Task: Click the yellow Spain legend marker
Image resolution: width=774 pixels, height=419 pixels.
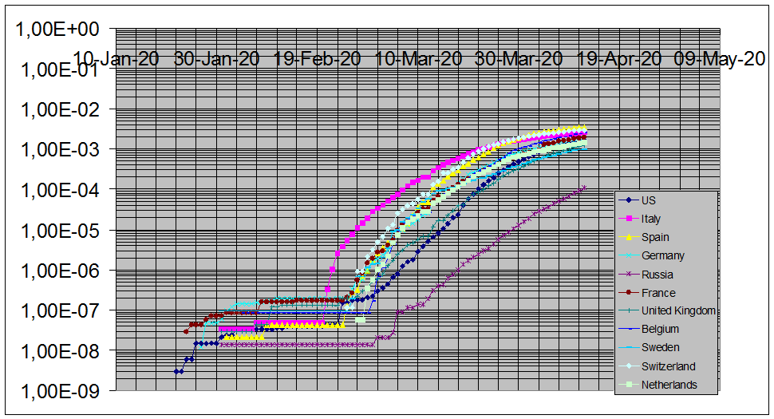Action: pos(629,237)
